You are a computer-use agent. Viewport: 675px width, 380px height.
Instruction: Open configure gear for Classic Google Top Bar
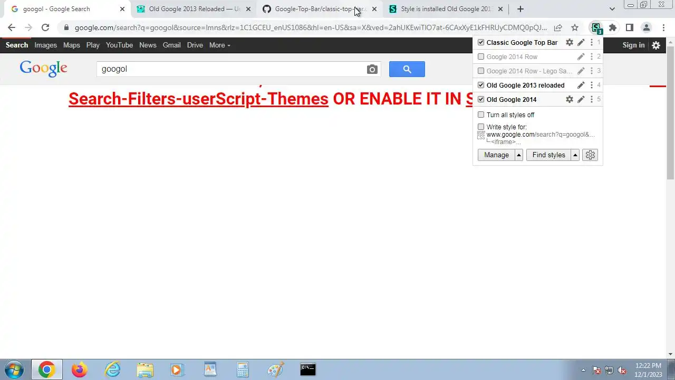click(570, 42)
